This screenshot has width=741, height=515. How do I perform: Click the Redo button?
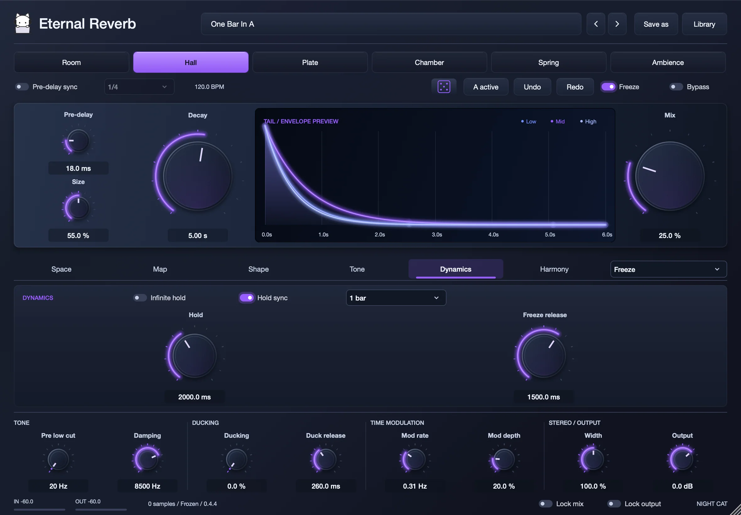click(575, 87)
